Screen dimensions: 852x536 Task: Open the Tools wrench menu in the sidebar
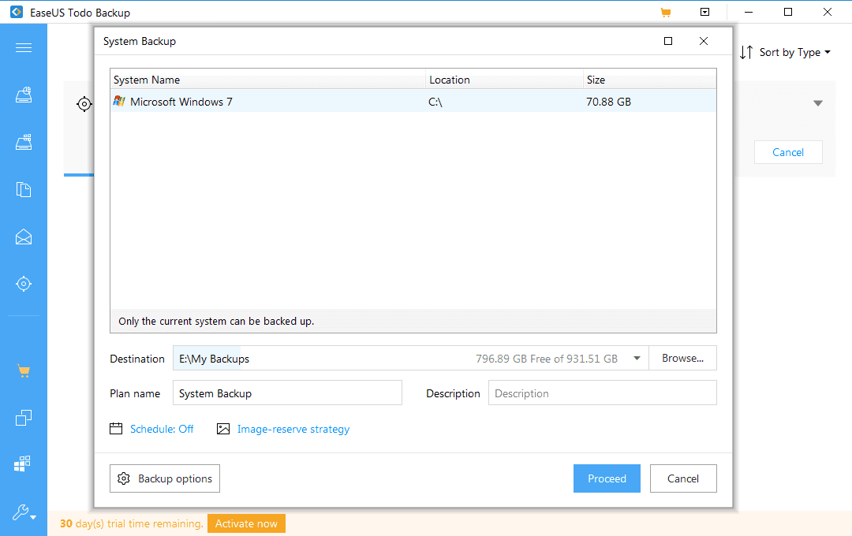point(24,513)
